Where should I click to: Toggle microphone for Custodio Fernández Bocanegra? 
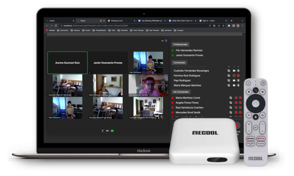click(x=238, y=71)
